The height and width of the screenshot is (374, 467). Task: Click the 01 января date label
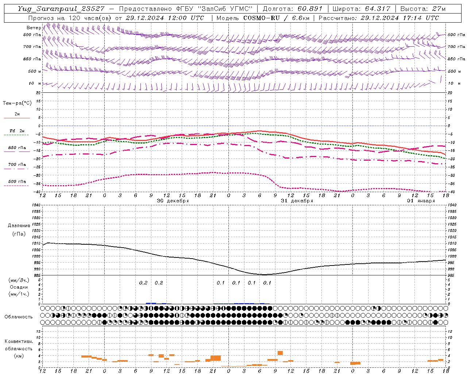(x=421, y=201)
